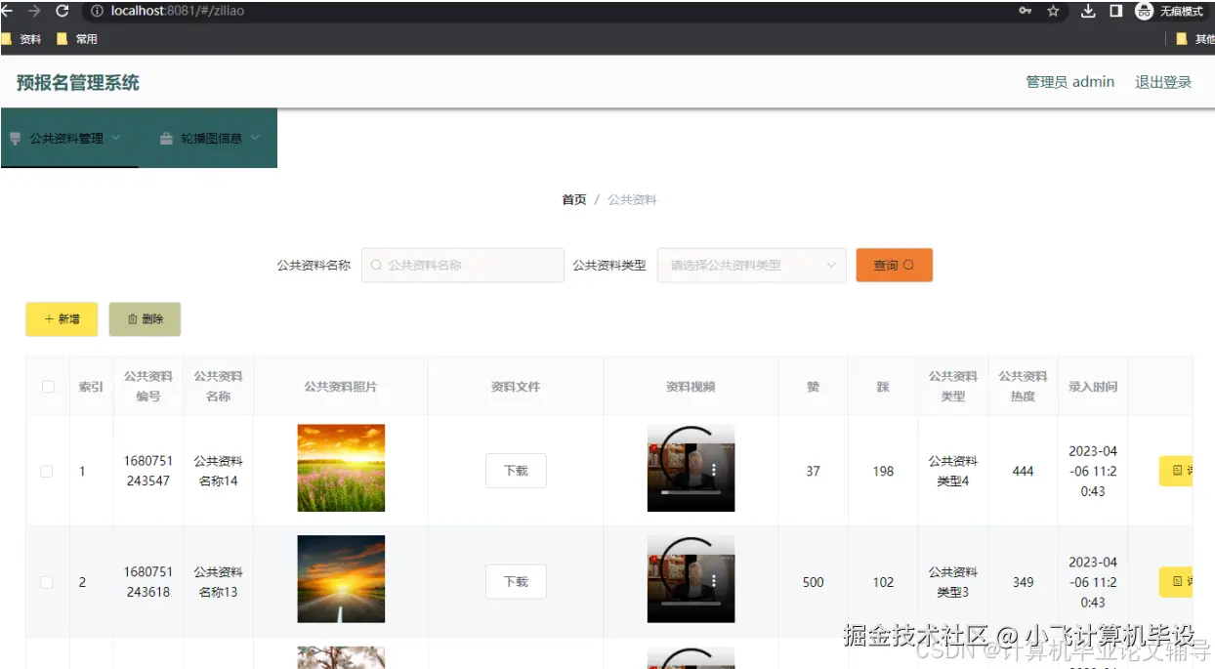Click 预报名管理系统 title
Image resolution: width=1215 pixels, height=669 pixels.
(x=78, y=83)
